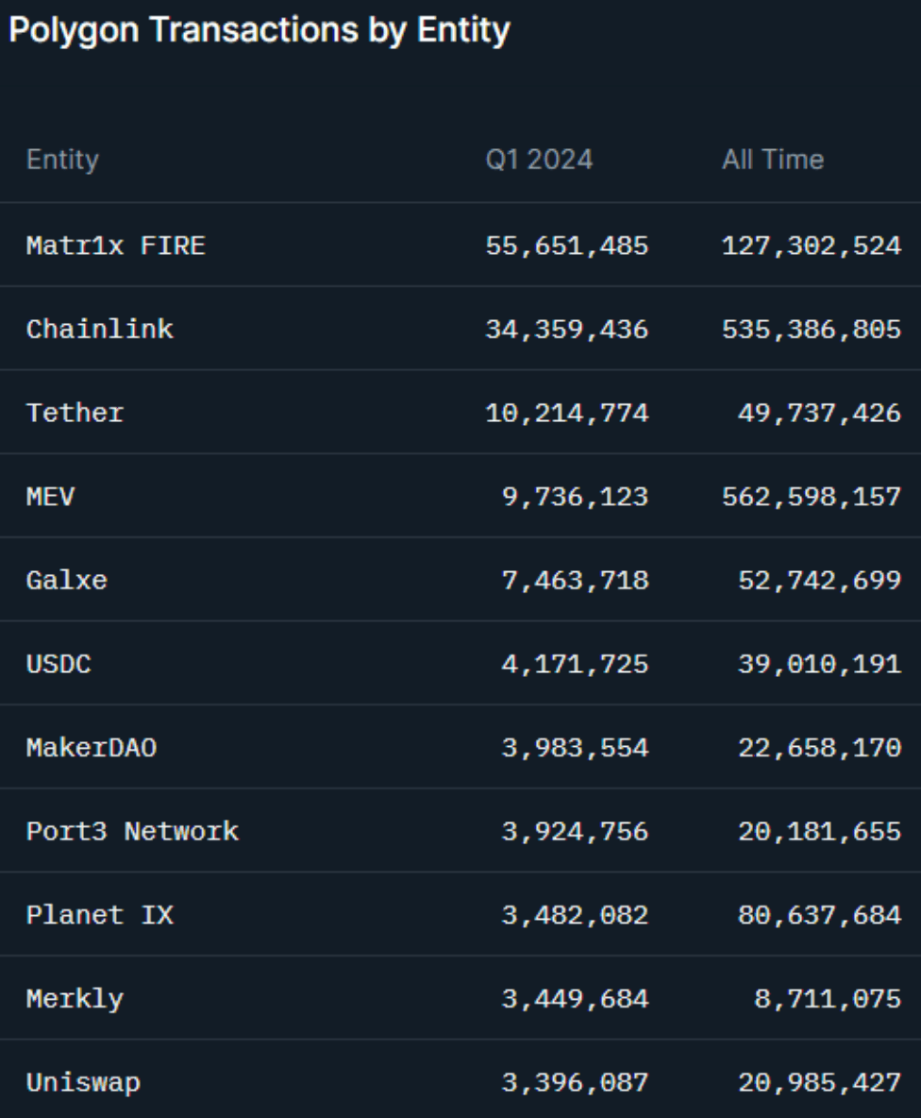Click the Planet IX entity name
The image size is (921, 1118).
(99, 915)
